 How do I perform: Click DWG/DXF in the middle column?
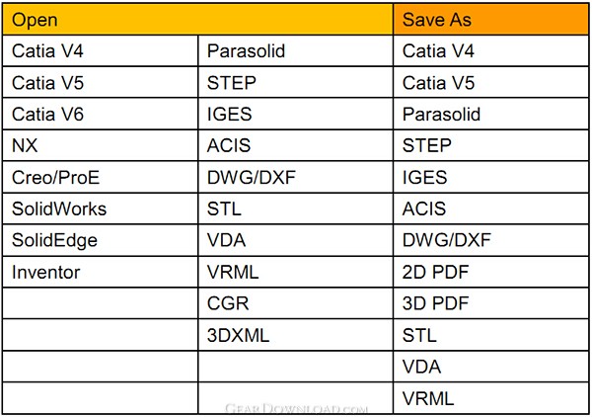click(296, 177)
